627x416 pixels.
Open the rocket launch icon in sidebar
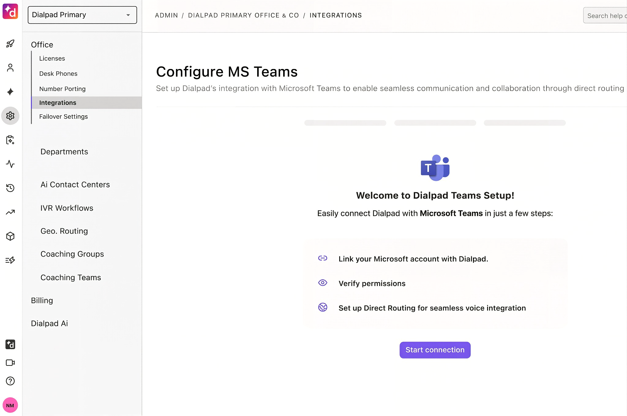[x=10, y=44]
